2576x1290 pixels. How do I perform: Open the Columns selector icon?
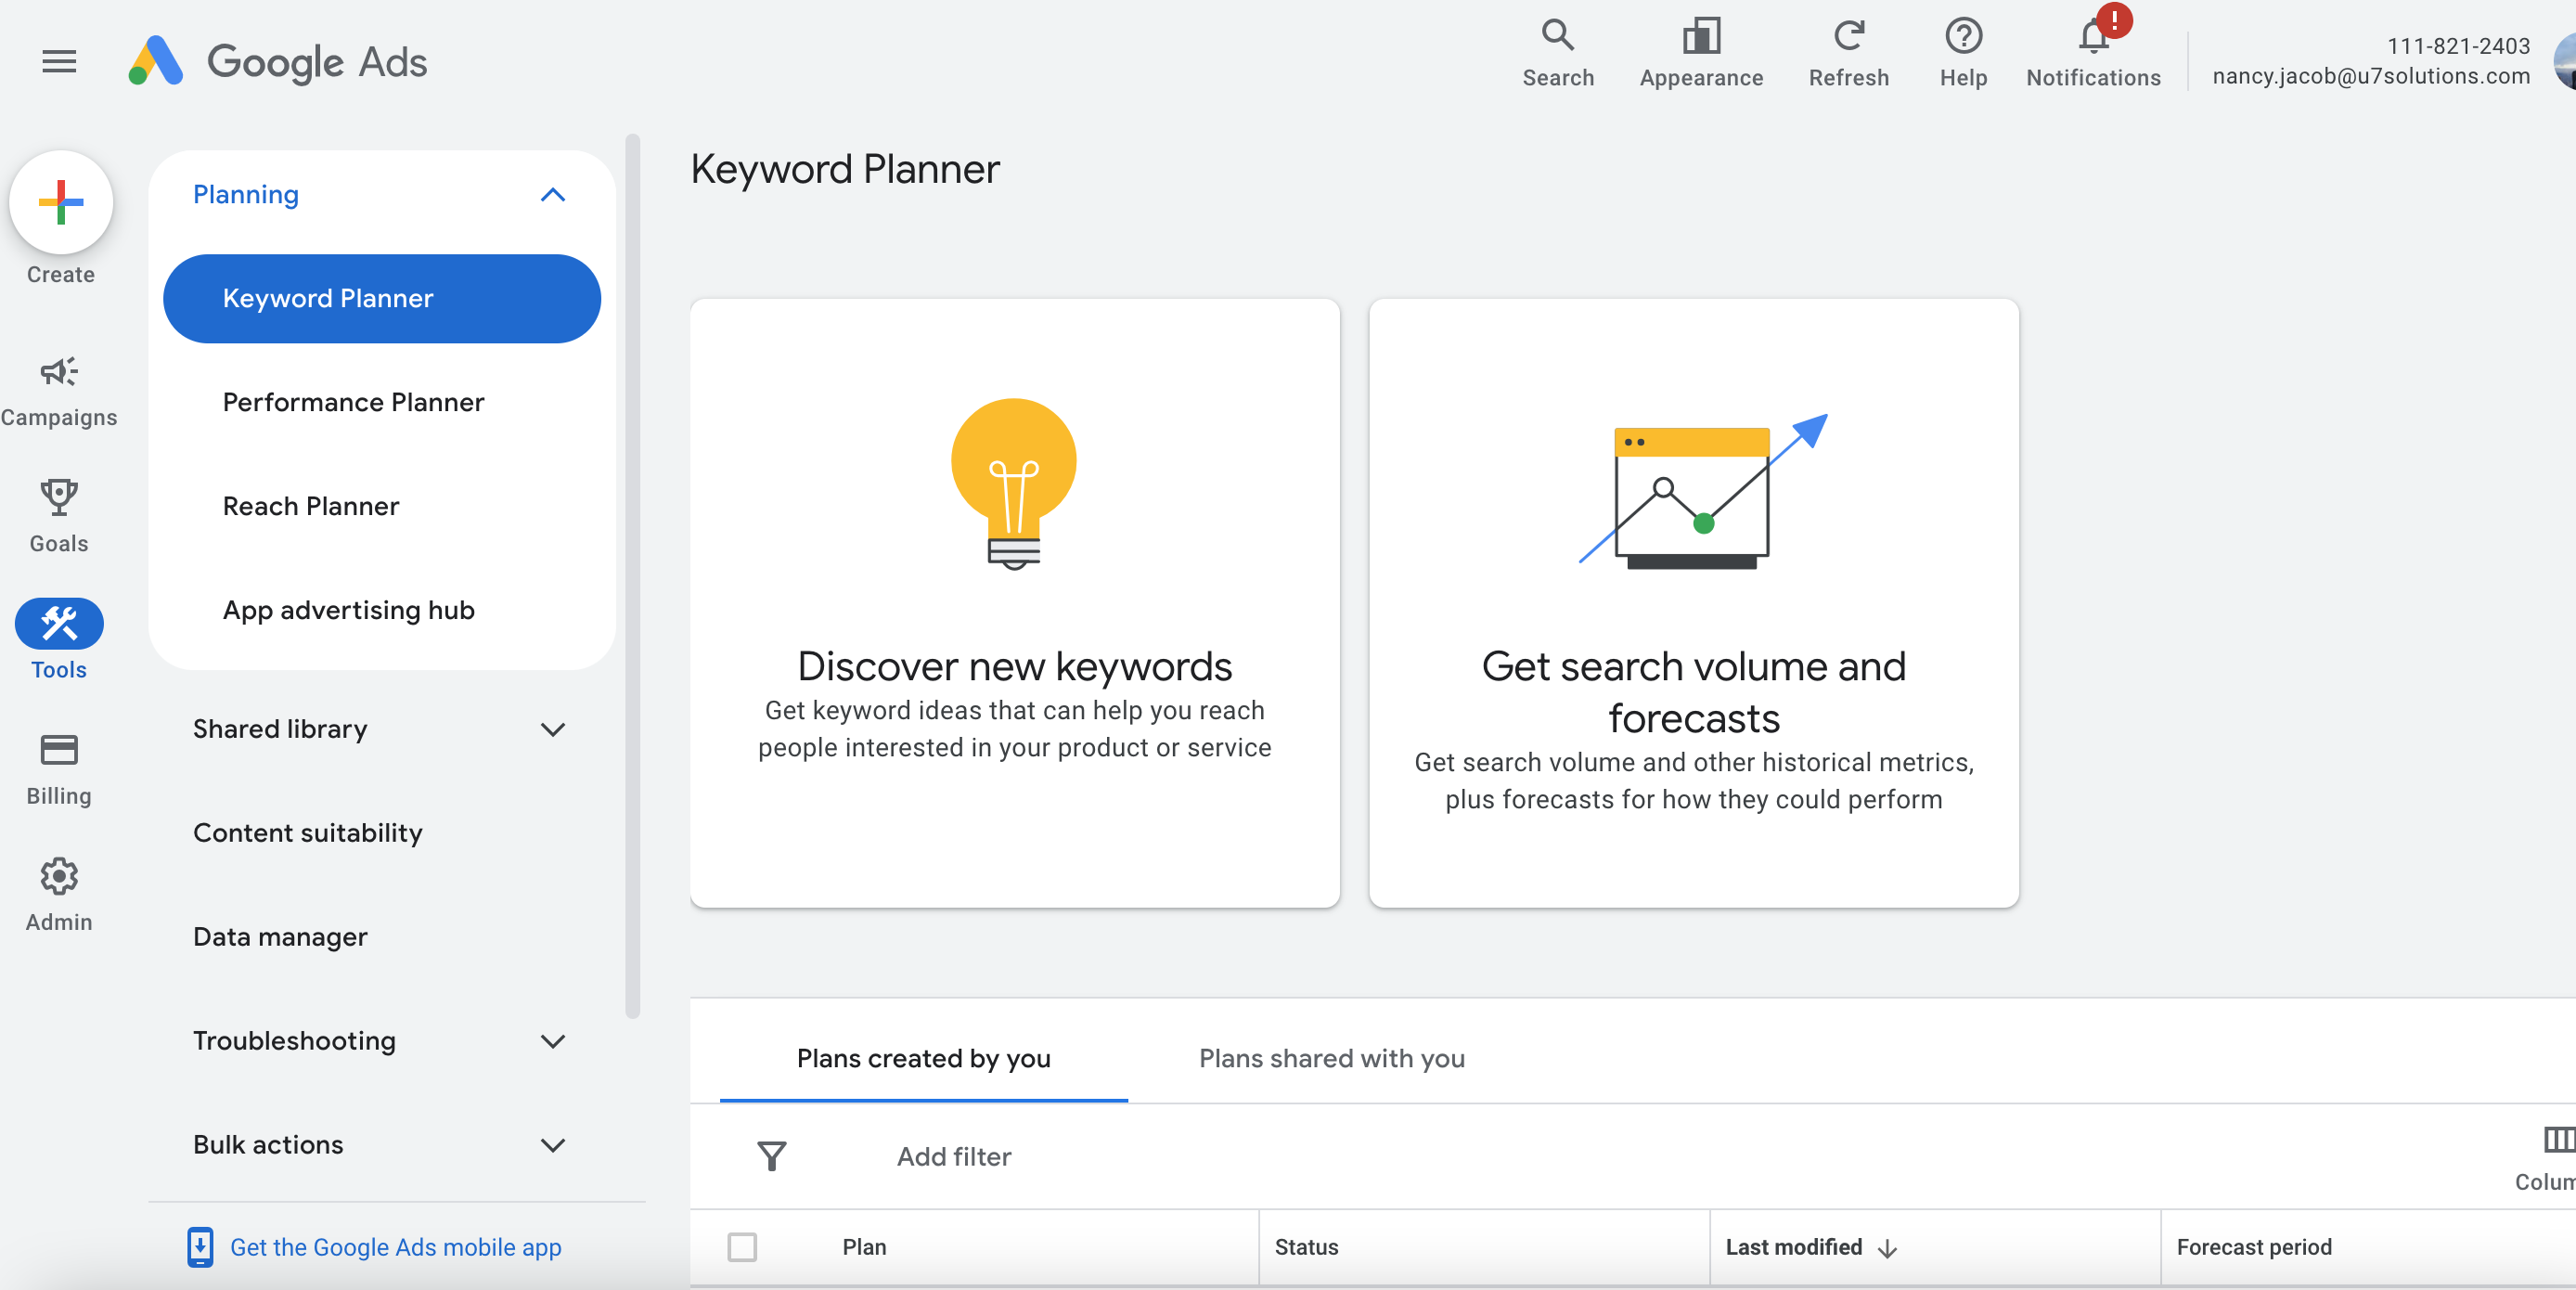pyautogui.click(x=2559, y=1140)
